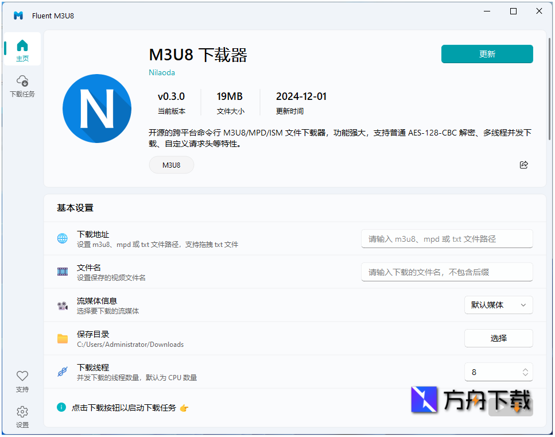This screenshot has height=437, width=555.
Task: Open the 设置 settings gear item
Action: click(x=22, y=417)
